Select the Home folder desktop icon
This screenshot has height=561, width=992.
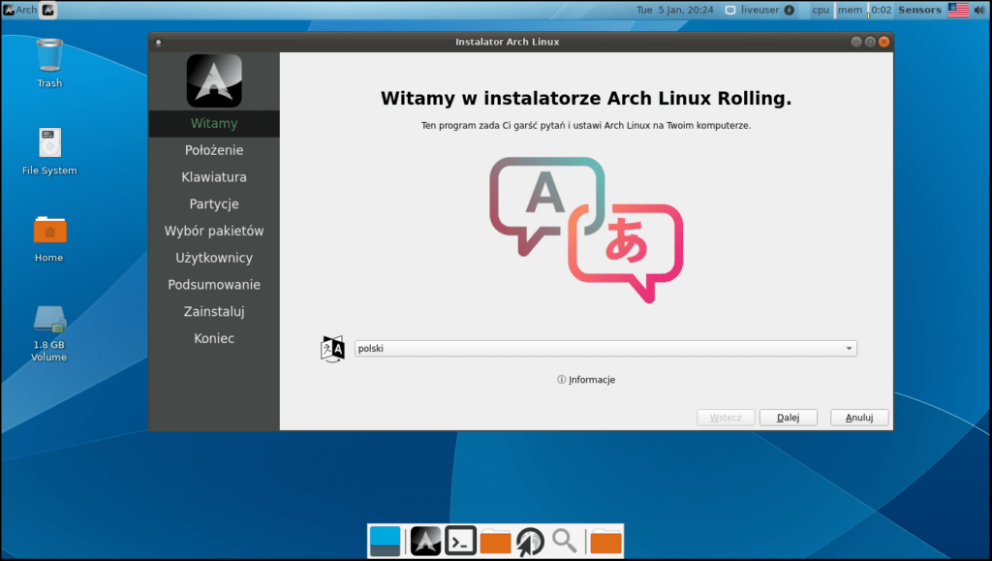pos(49,238)
